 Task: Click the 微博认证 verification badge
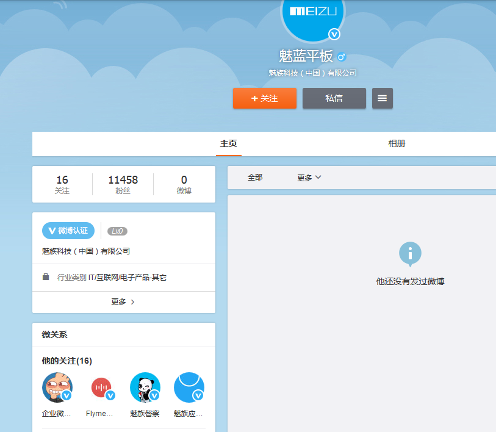point(67,231)
